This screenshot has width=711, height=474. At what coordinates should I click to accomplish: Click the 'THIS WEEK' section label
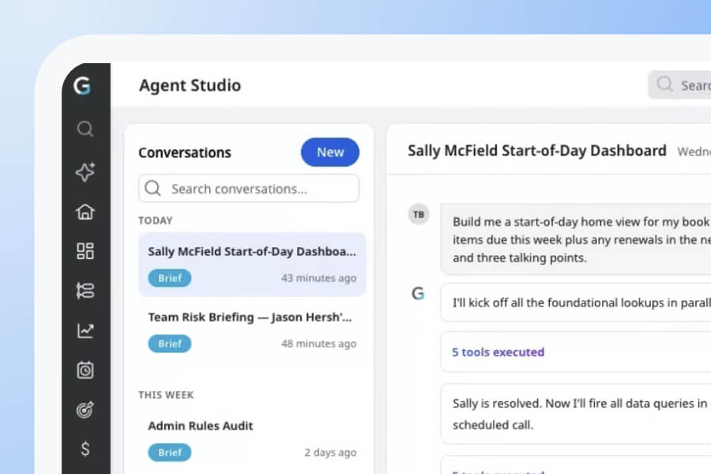166,395
